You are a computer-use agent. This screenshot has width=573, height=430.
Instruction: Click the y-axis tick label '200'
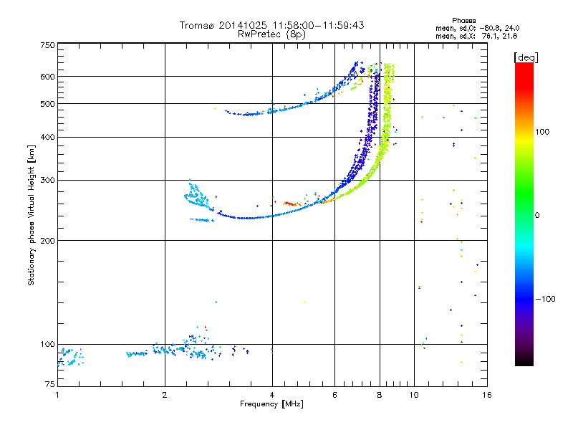[x=48, y=241]
